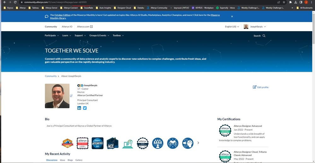This screenshot has width=315, height=163.
Task: Open the October Edition link
Action: coord(62,15)
